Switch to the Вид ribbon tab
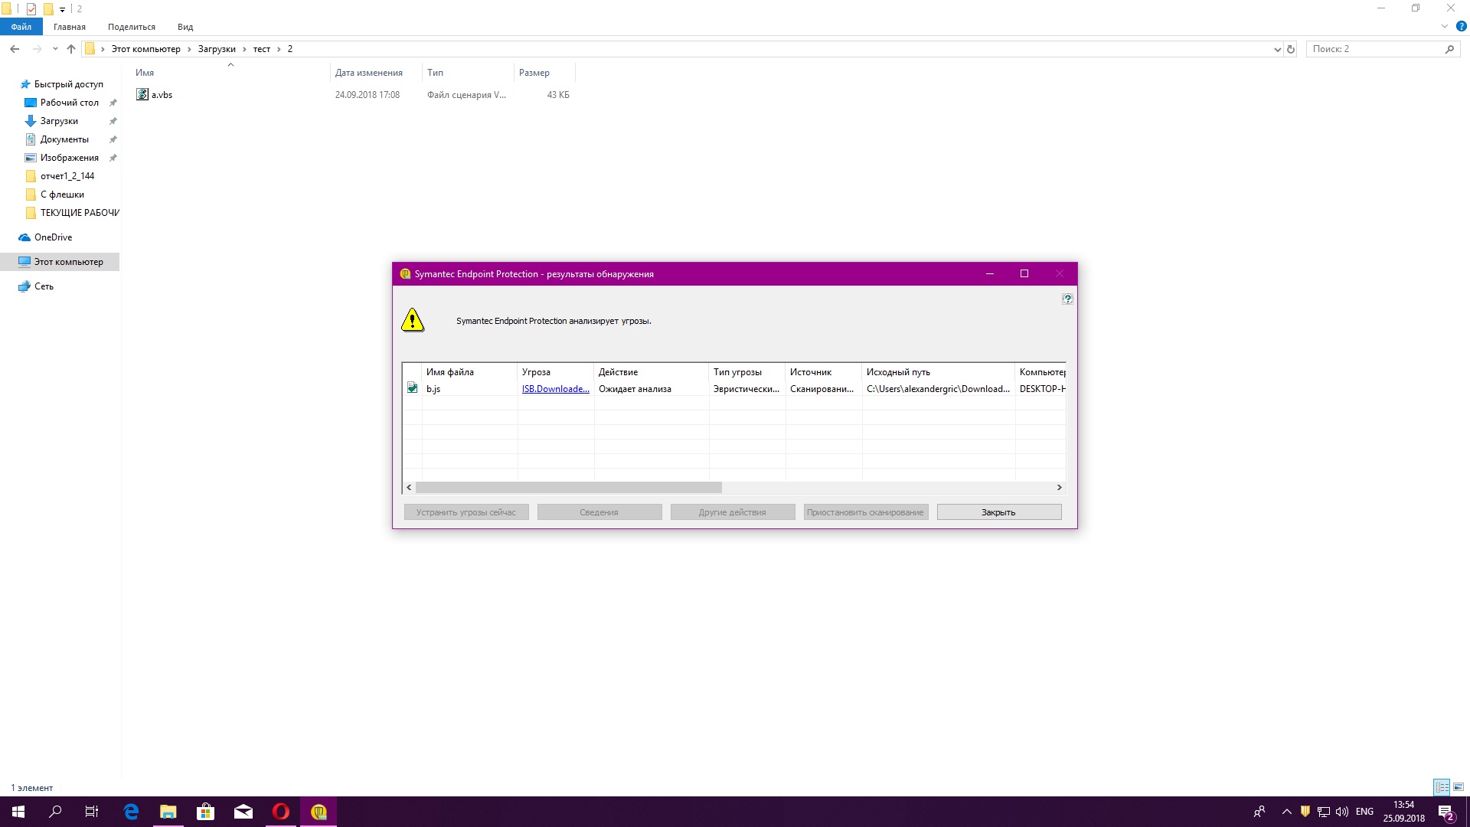 click(185, 27)
